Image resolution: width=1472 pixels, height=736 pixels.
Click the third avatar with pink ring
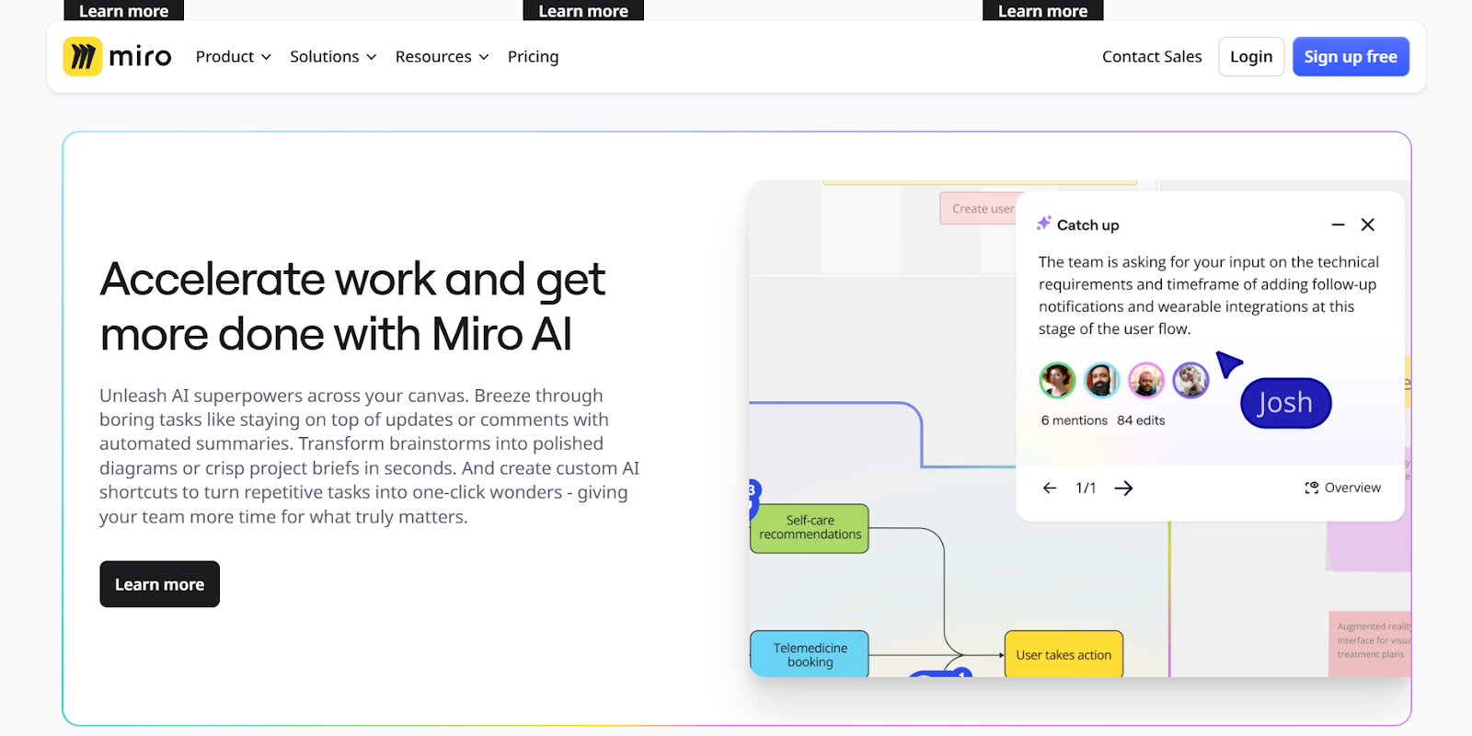1146,380
